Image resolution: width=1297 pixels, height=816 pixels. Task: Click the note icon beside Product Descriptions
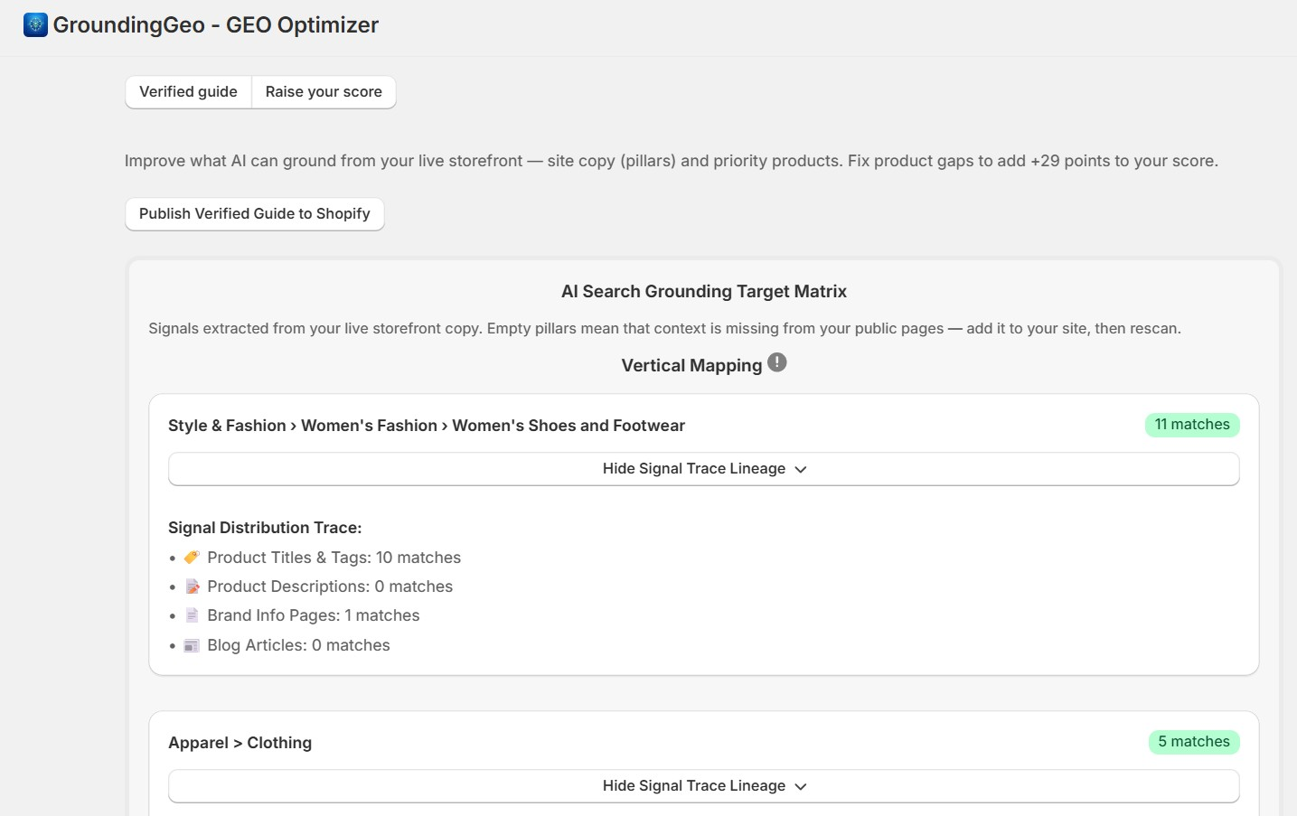point(192,586)
